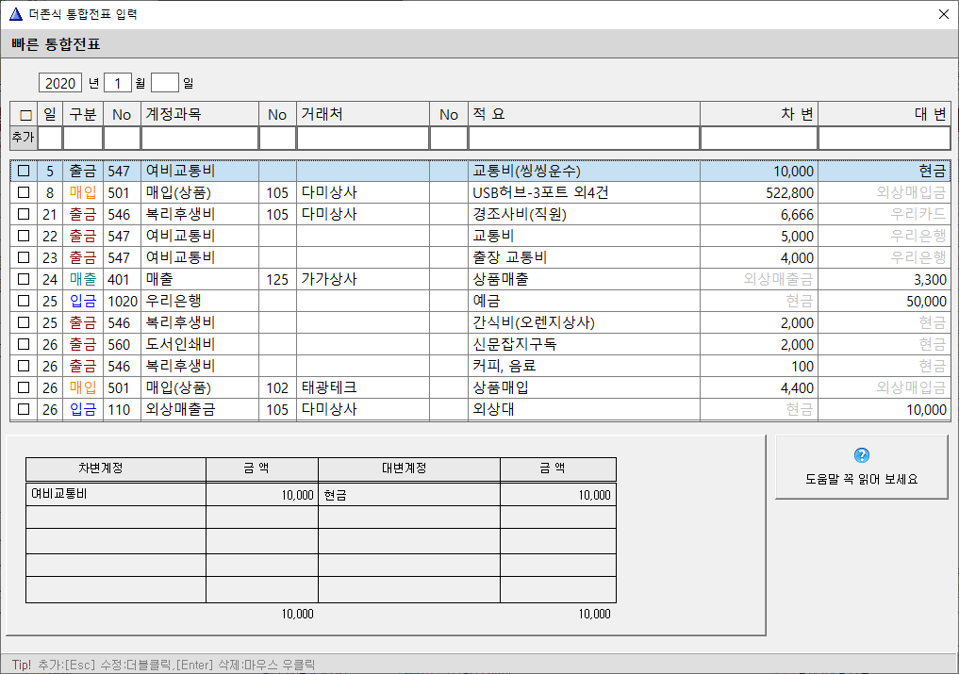
Task: Select the 매입(상품) cell for 다미상사
Action: pyautogui.click(x=199, y=192)
